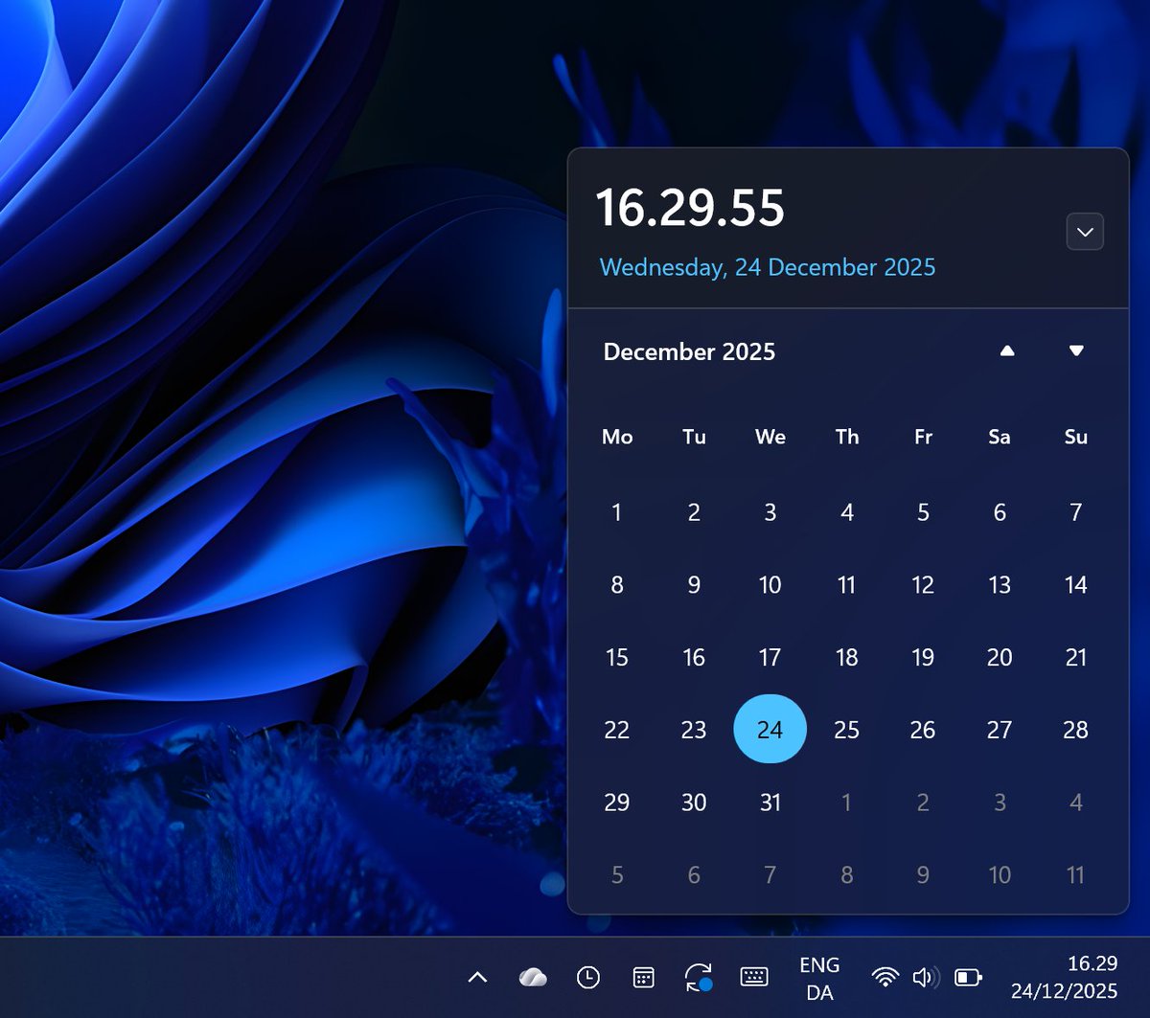Click the Wednesday, 24 December 2025 date link
Screen dimensions: 1150x1018
pos(768,267)
